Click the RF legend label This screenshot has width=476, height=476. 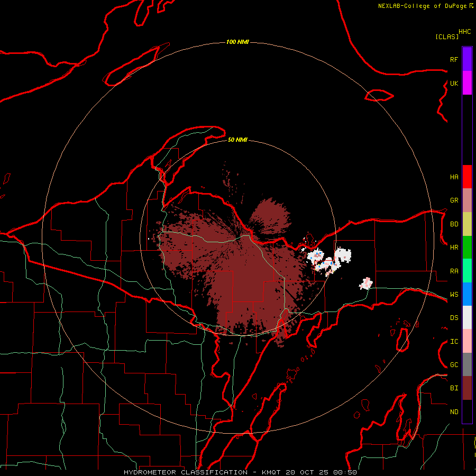(454, 59)
